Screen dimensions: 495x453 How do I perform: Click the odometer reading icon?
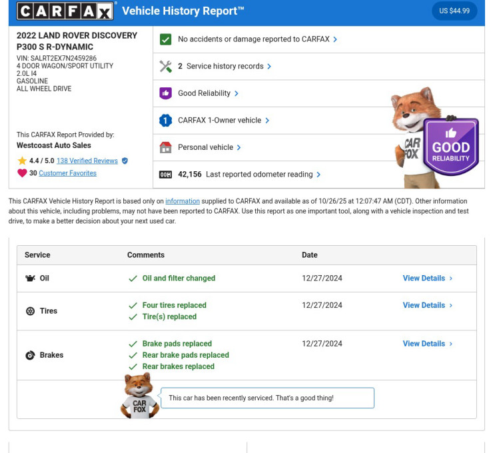coord(166,175)
